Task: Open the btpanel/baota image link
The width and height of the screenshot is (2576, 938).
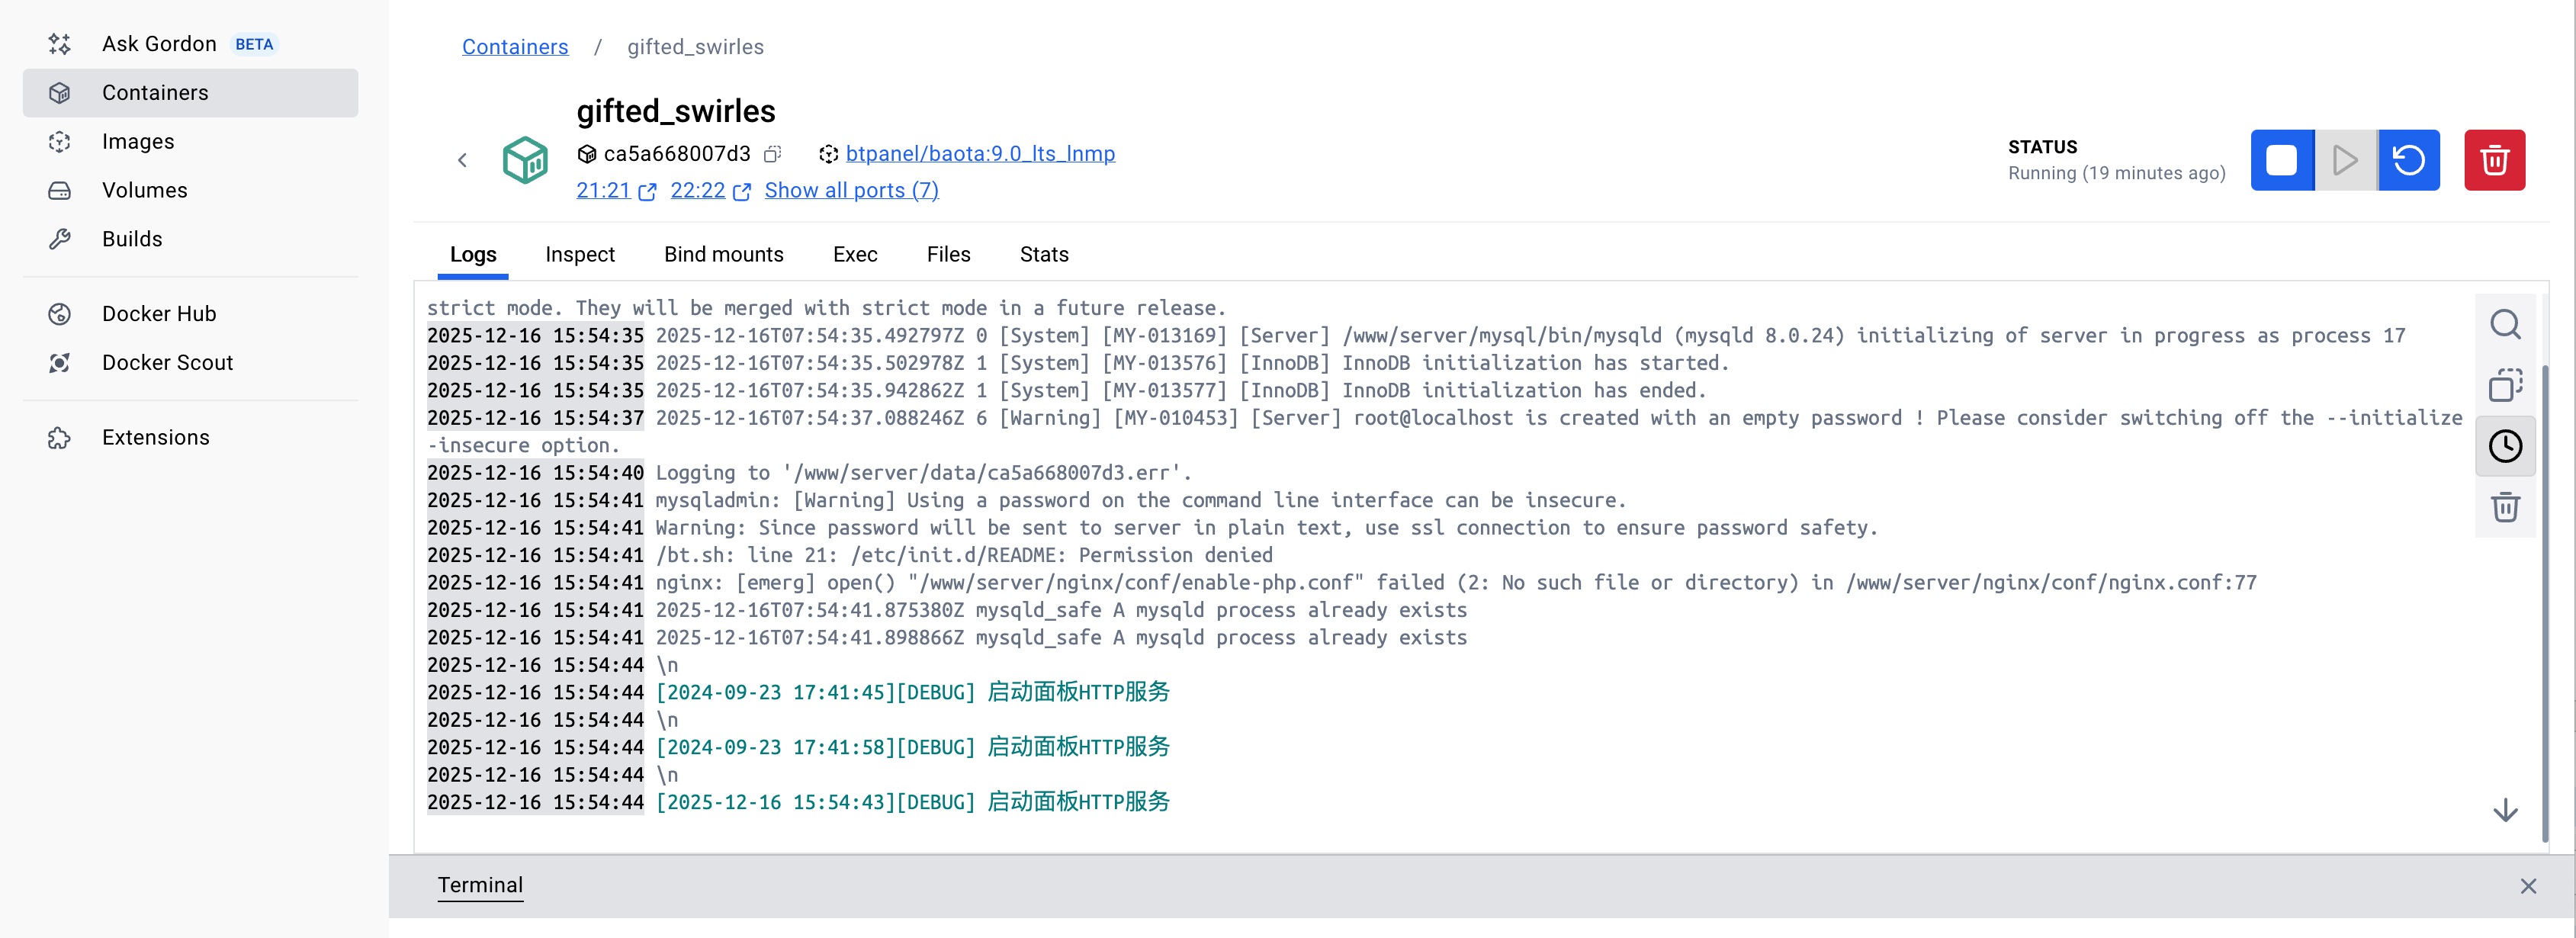Action: (x=979, y=154)
